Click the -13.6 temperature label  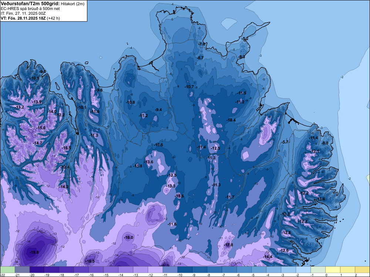pos(149,162)
